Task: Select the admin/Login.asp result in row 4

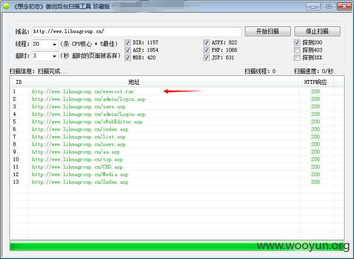Action: tap(177, 114)
